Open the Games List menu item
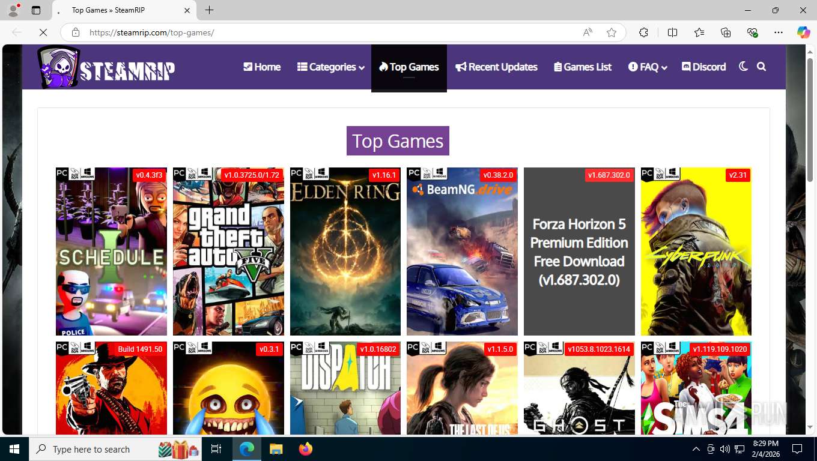 pyautogui.click(x=583, y=67)
